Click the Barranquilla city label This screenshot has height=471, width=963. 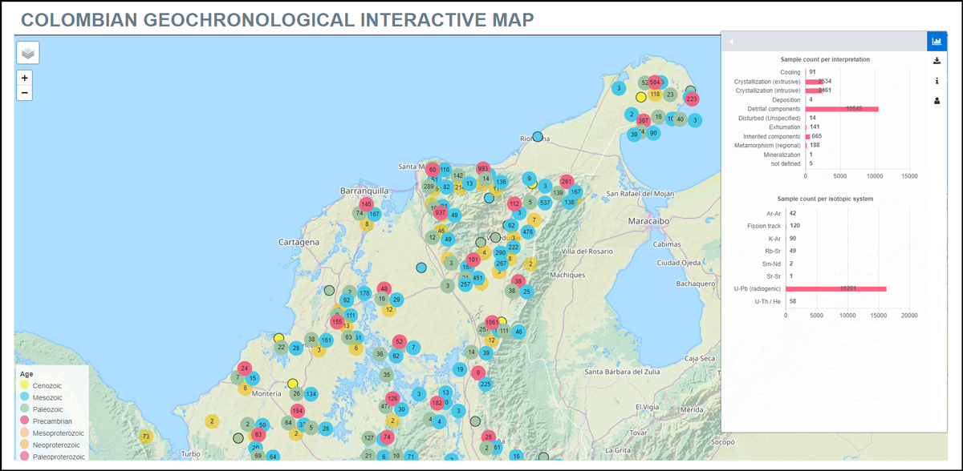(364, 191)
